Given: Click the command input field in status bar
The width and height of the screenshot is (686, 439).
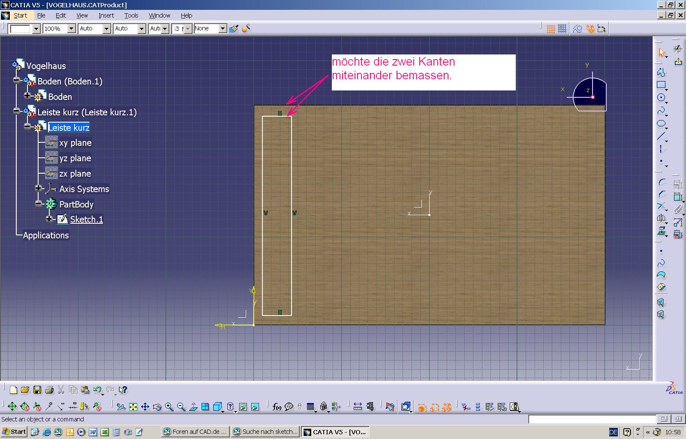Looking at the screenshot, I should pos(592,419).
